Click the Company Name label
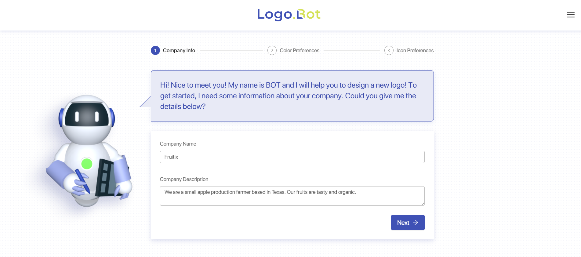581x257 pixels. point(178,144)
